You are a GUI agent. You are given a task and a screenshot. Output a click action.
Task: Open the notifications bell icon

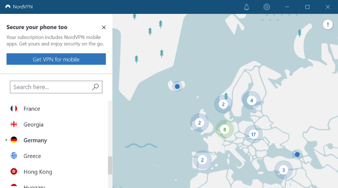247,7
